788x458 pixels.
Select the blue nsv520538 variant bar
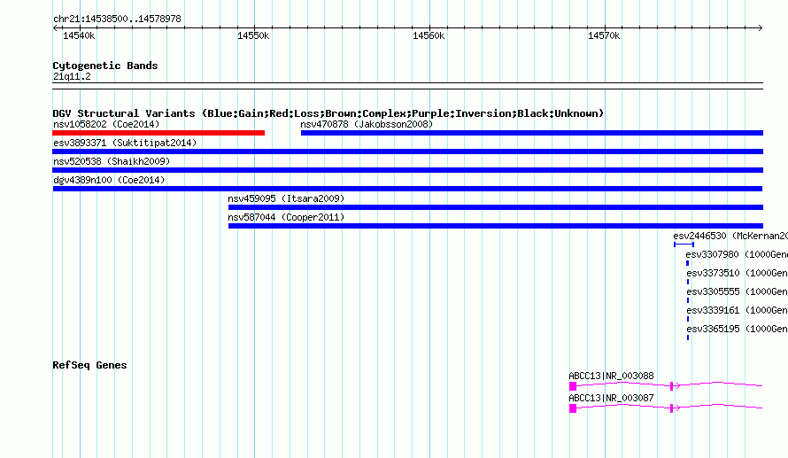point(407,170)
